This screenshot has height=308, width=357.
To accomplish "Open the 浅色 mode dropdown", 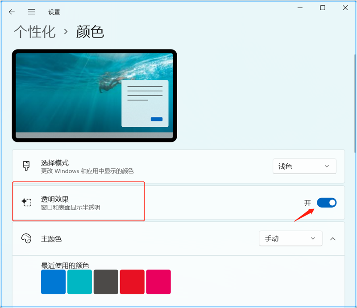I will (304, 166).
